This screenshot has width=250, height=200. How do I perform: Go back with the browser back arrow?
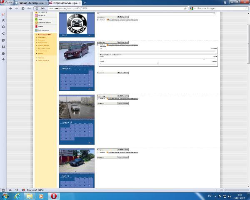[x=10, y=8]
